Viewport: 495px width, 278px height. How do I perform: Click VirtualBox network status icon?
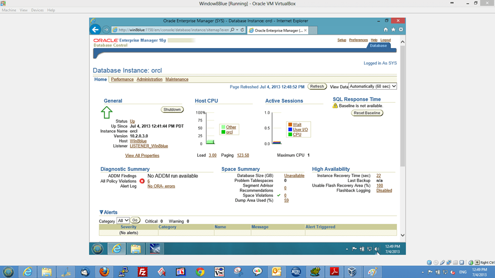point(449,262)
